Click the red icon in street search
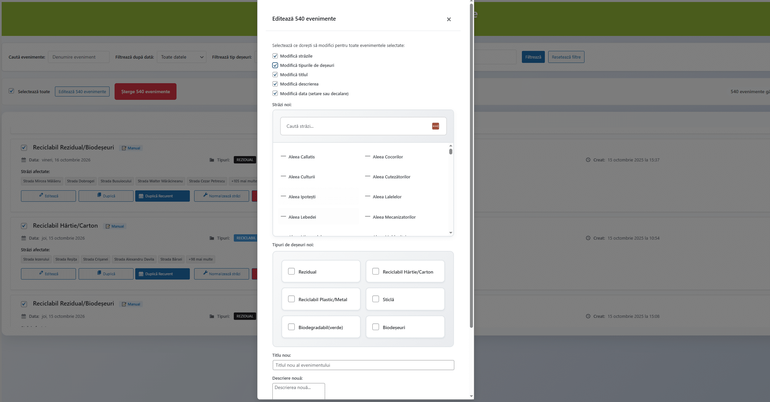This screenshot has width=770, height=402. pyautogui.click(x=435, y=126)
